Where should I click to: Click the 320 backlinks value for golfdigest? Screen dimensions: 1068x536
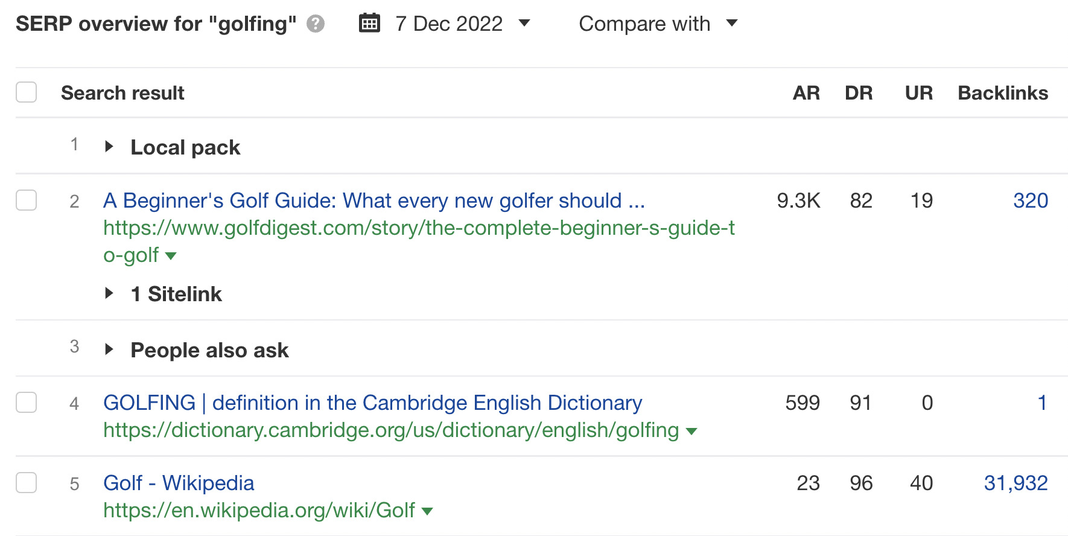pos(1031,200)
